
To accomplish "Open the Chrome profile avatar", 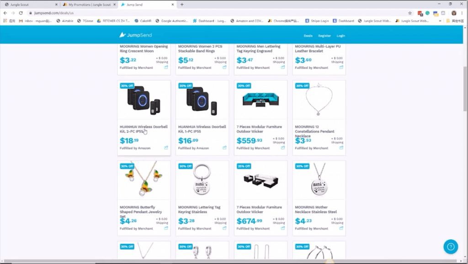I will [x=454, y=13].
